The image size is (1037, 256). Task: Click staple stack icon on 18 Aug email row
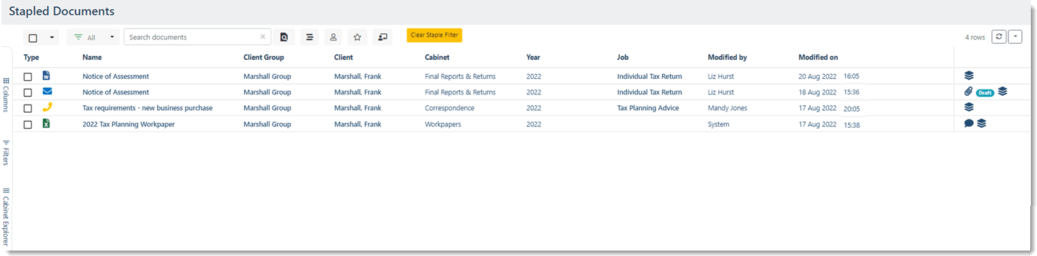click(1002, 92)
